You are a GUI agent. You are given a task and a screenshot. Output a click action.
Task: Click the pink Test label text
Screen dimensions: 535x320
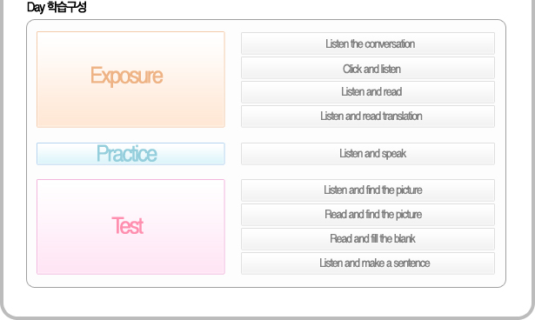point(128,225)
